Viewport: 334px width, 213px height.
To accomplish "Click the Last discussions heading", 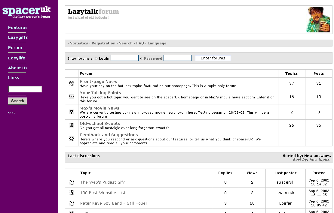I will pyautogui.click(x=84, y=156).
